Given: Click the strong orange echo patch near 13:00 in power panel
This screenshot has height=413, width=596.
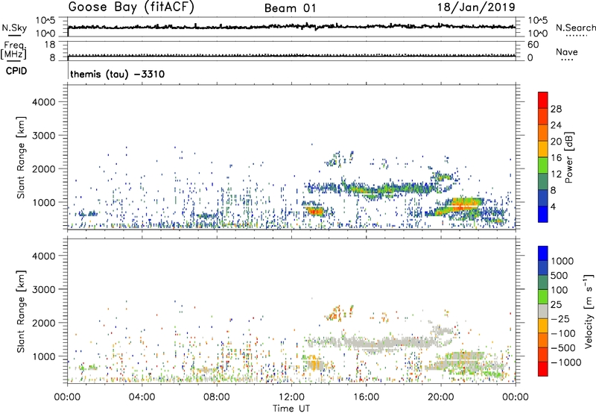Looking at the screenshot, I should [315, 210].
